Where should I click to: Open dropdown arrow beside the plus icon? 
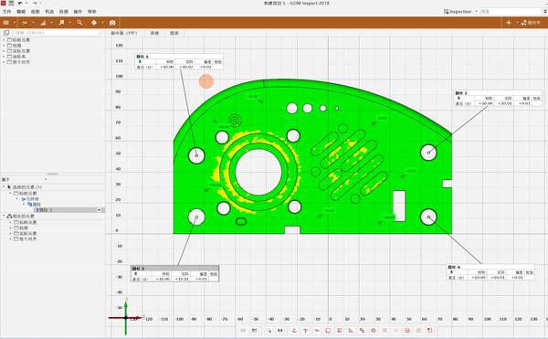[517, 23]
